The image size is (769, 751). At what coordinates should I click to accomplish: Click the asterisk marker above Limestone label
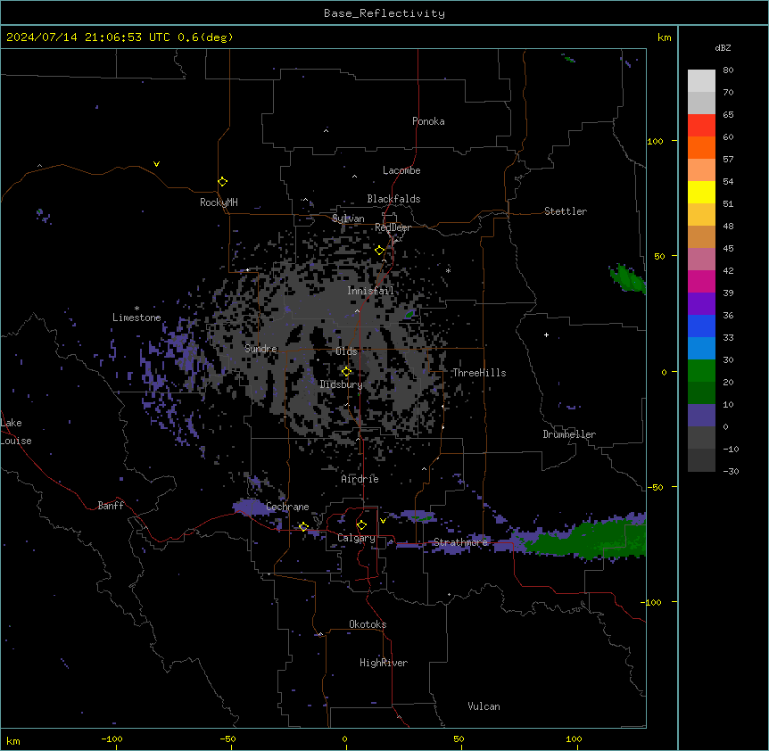click(136, 309)
